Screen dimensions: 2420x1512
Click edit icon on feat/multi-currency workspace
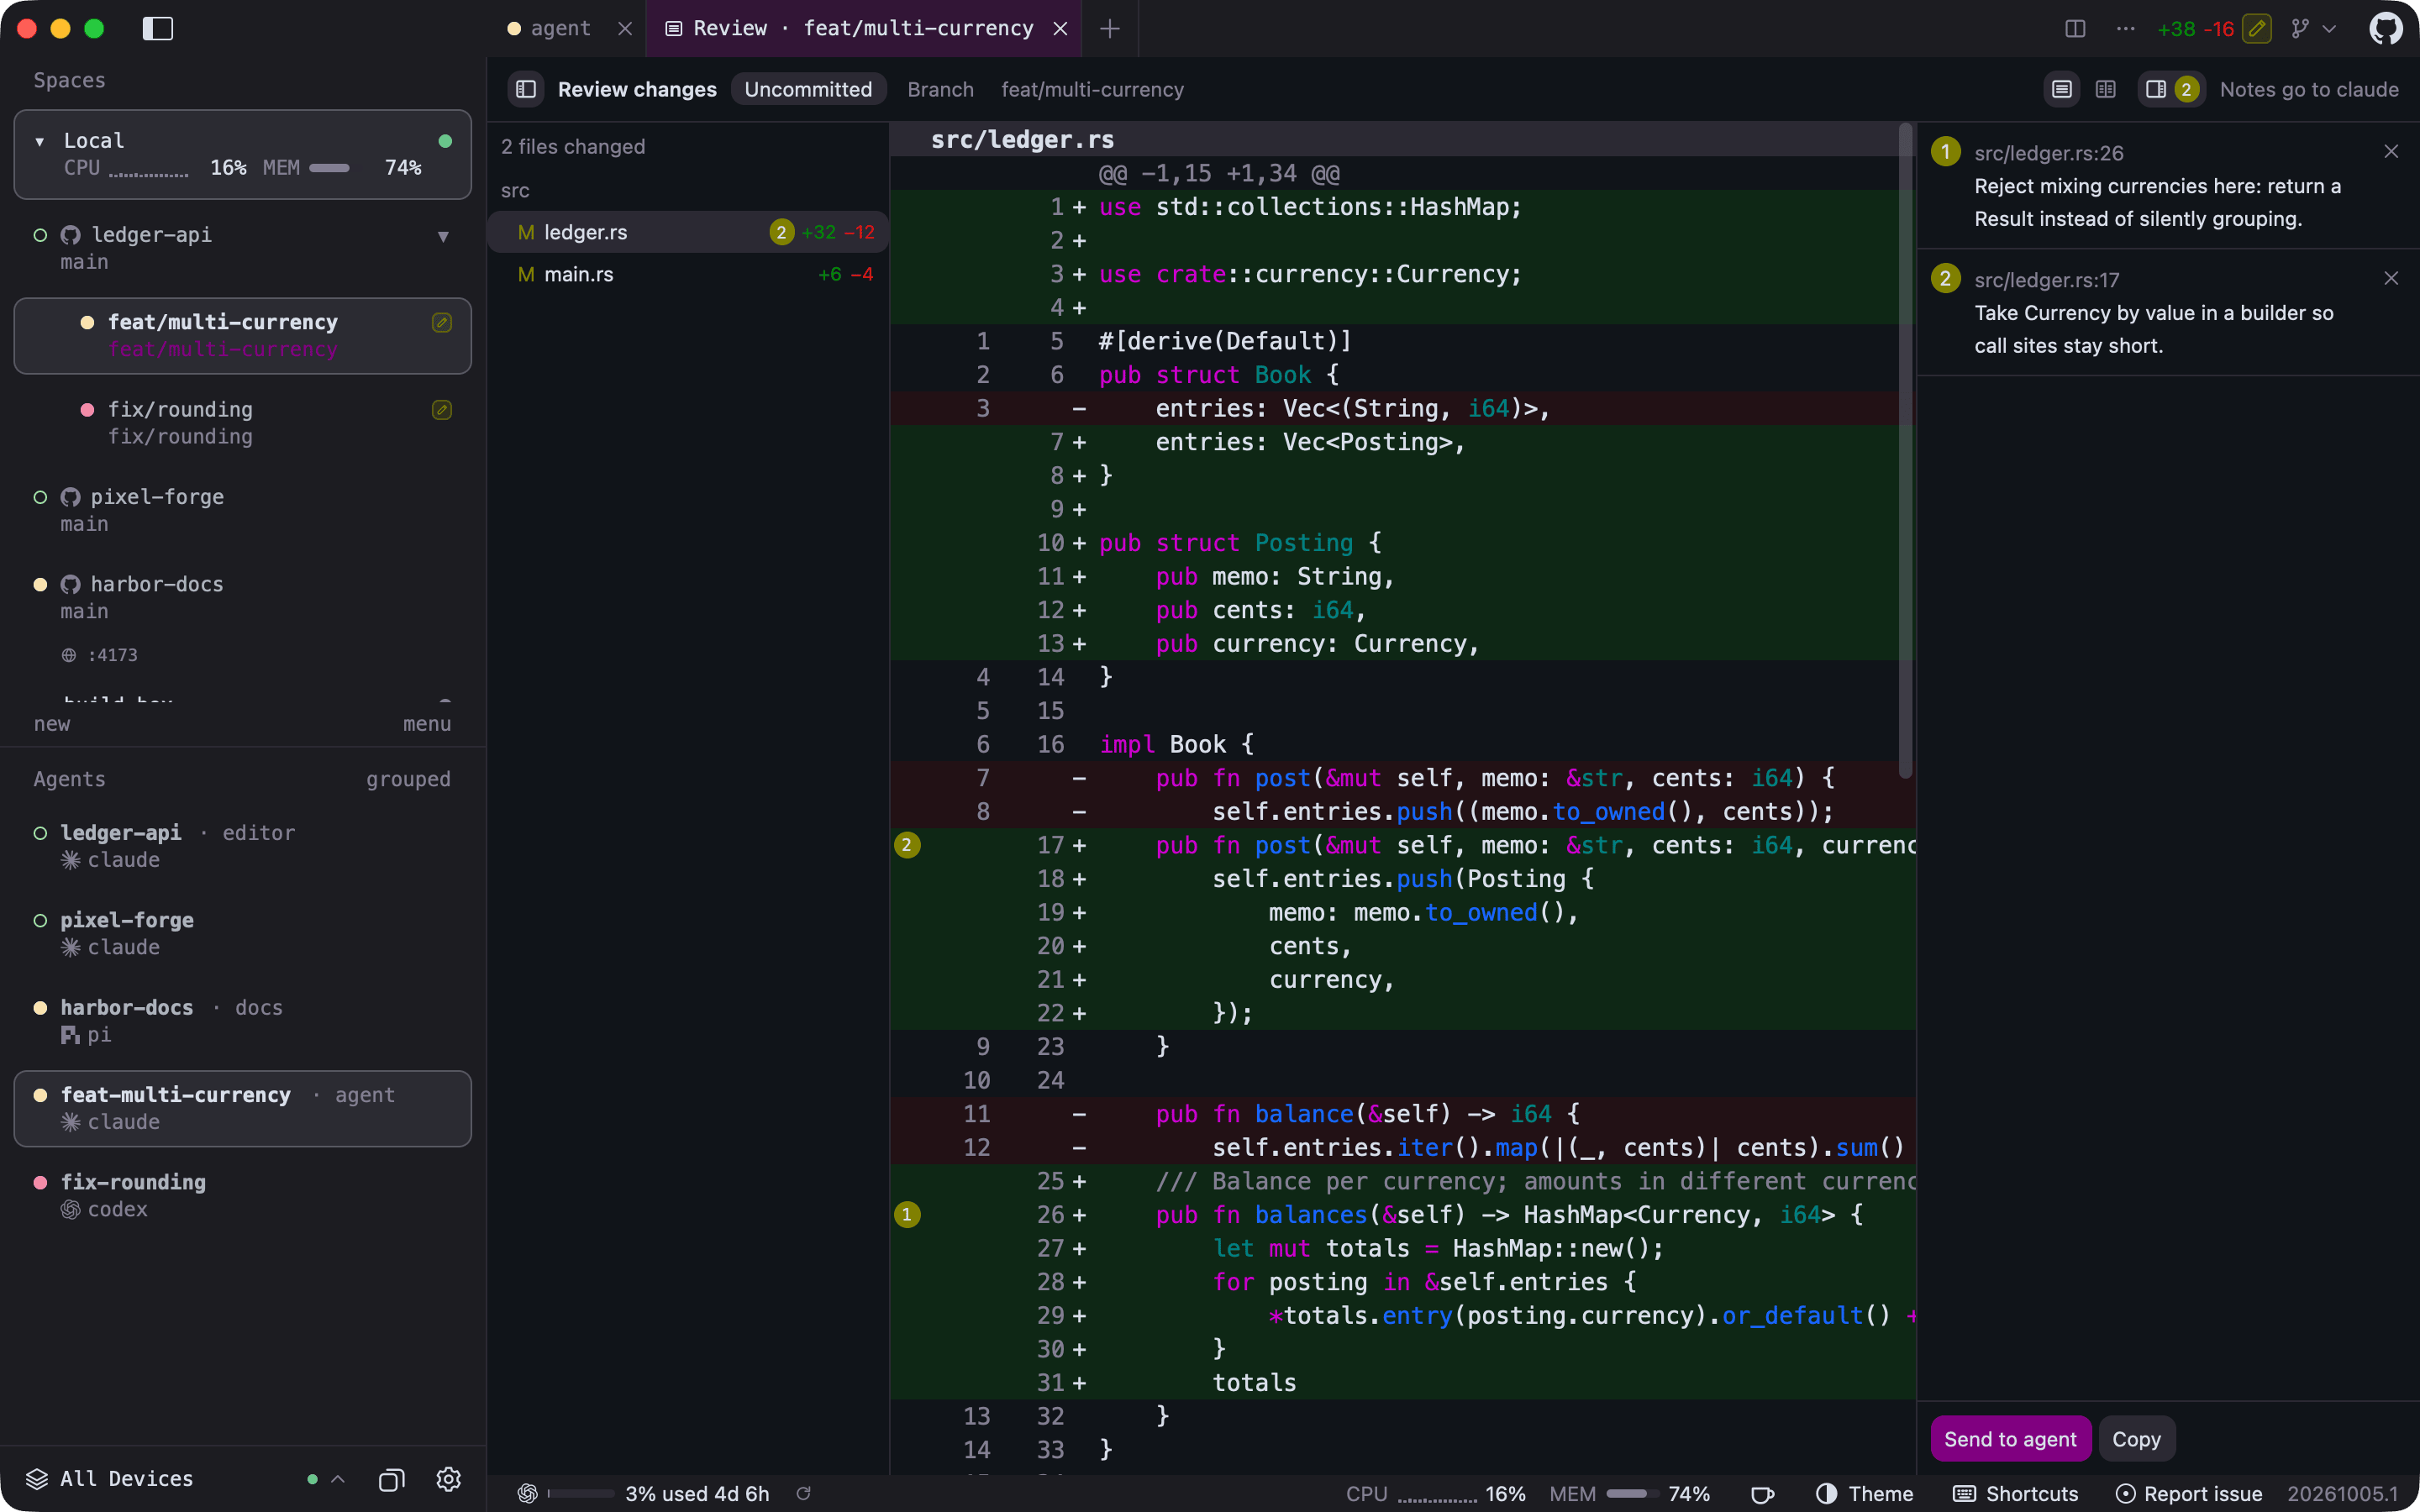[x=441, y=323]
